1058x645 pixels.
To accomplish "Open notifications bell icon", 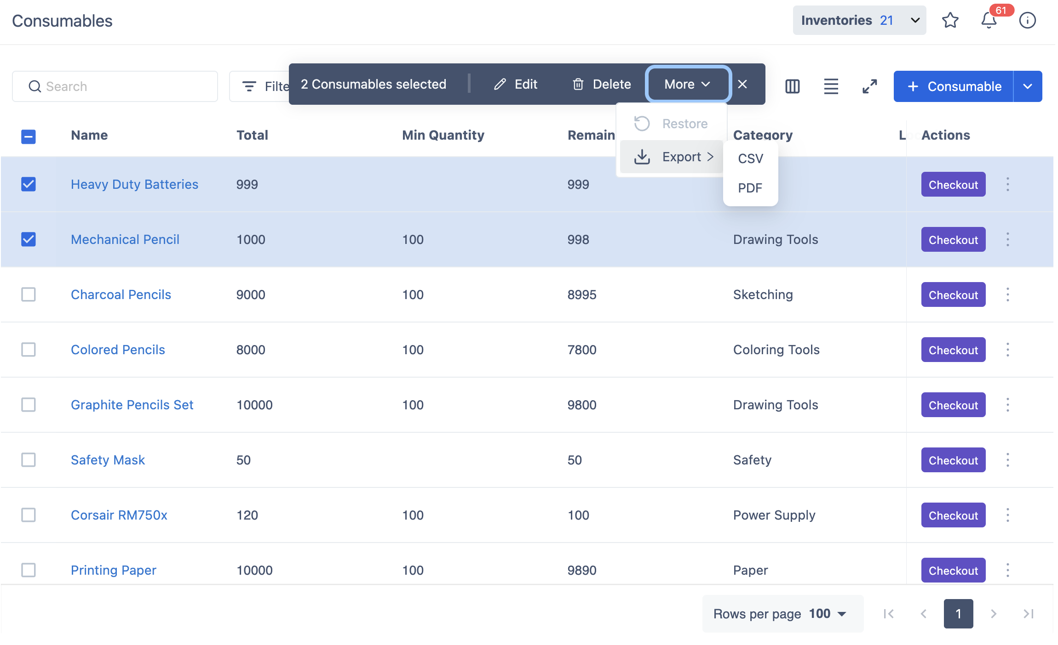I will (989, 21).
